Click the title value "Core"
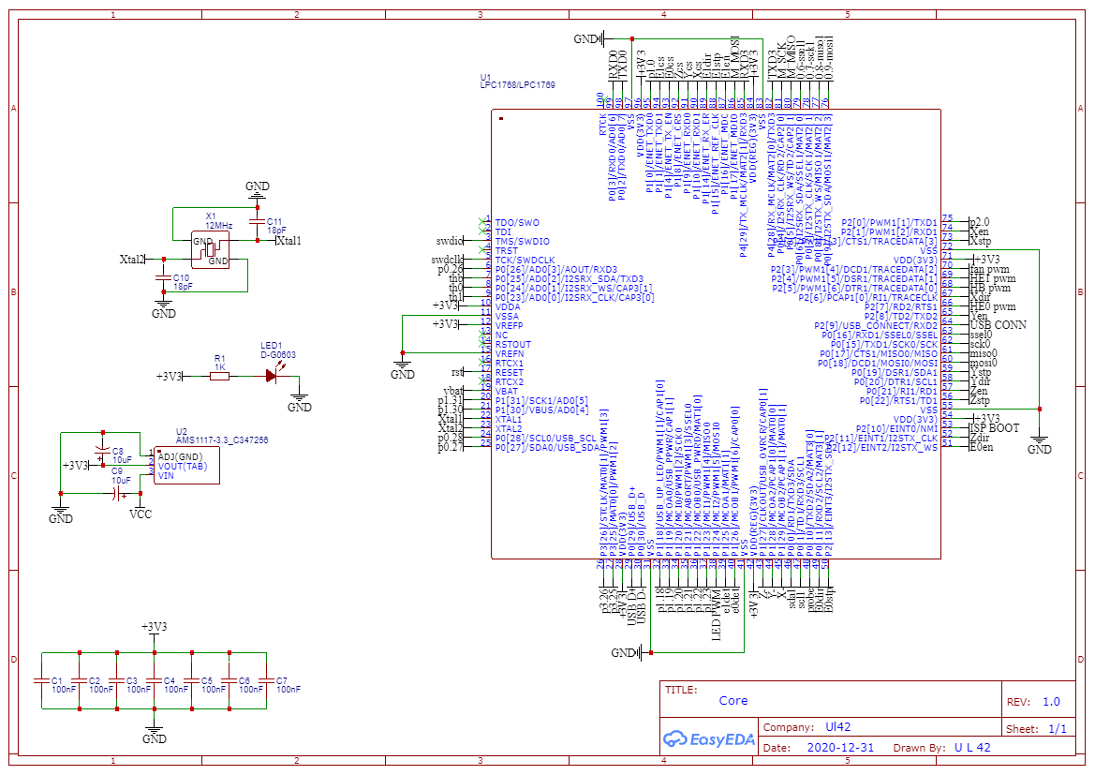Screen dimensions: 1095x775 pos(733,701)
